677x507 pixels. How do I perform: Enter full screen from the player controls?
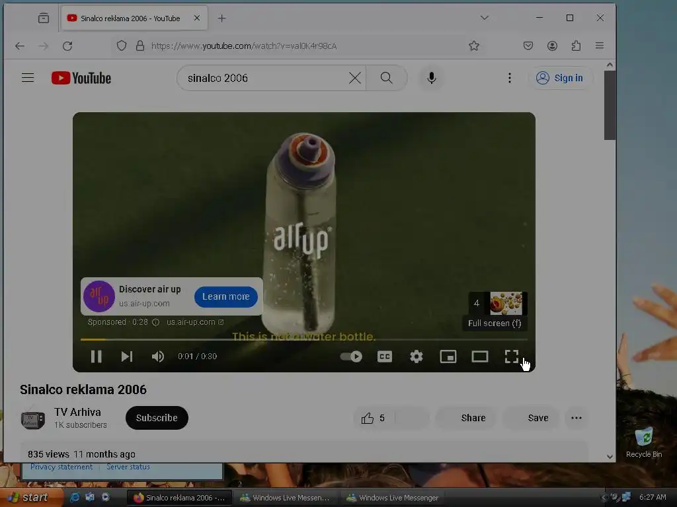[512, 356]
